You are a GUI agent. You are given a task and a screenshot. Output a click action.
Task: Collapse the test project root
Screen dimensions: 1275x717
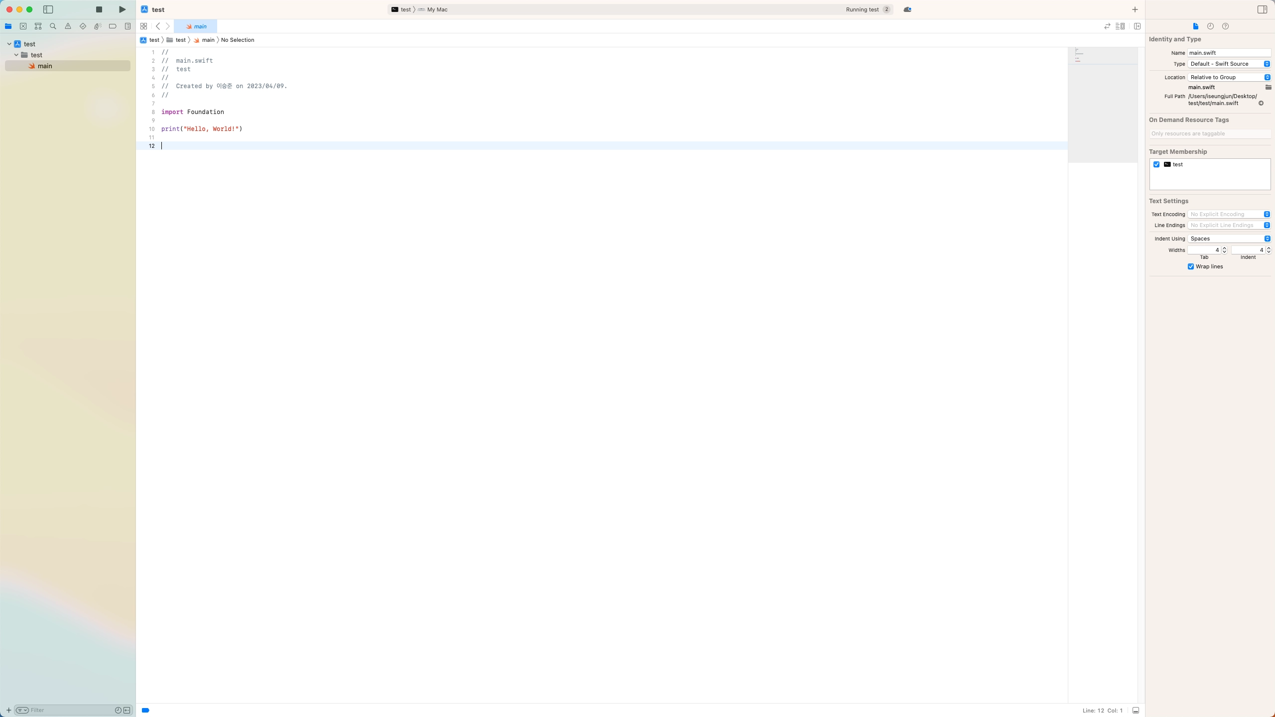(9, 44)
